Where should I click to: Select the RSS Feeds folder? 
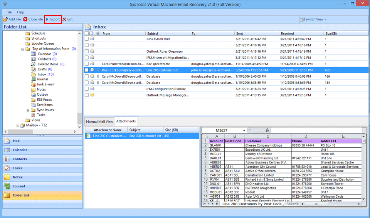(44, 100)
